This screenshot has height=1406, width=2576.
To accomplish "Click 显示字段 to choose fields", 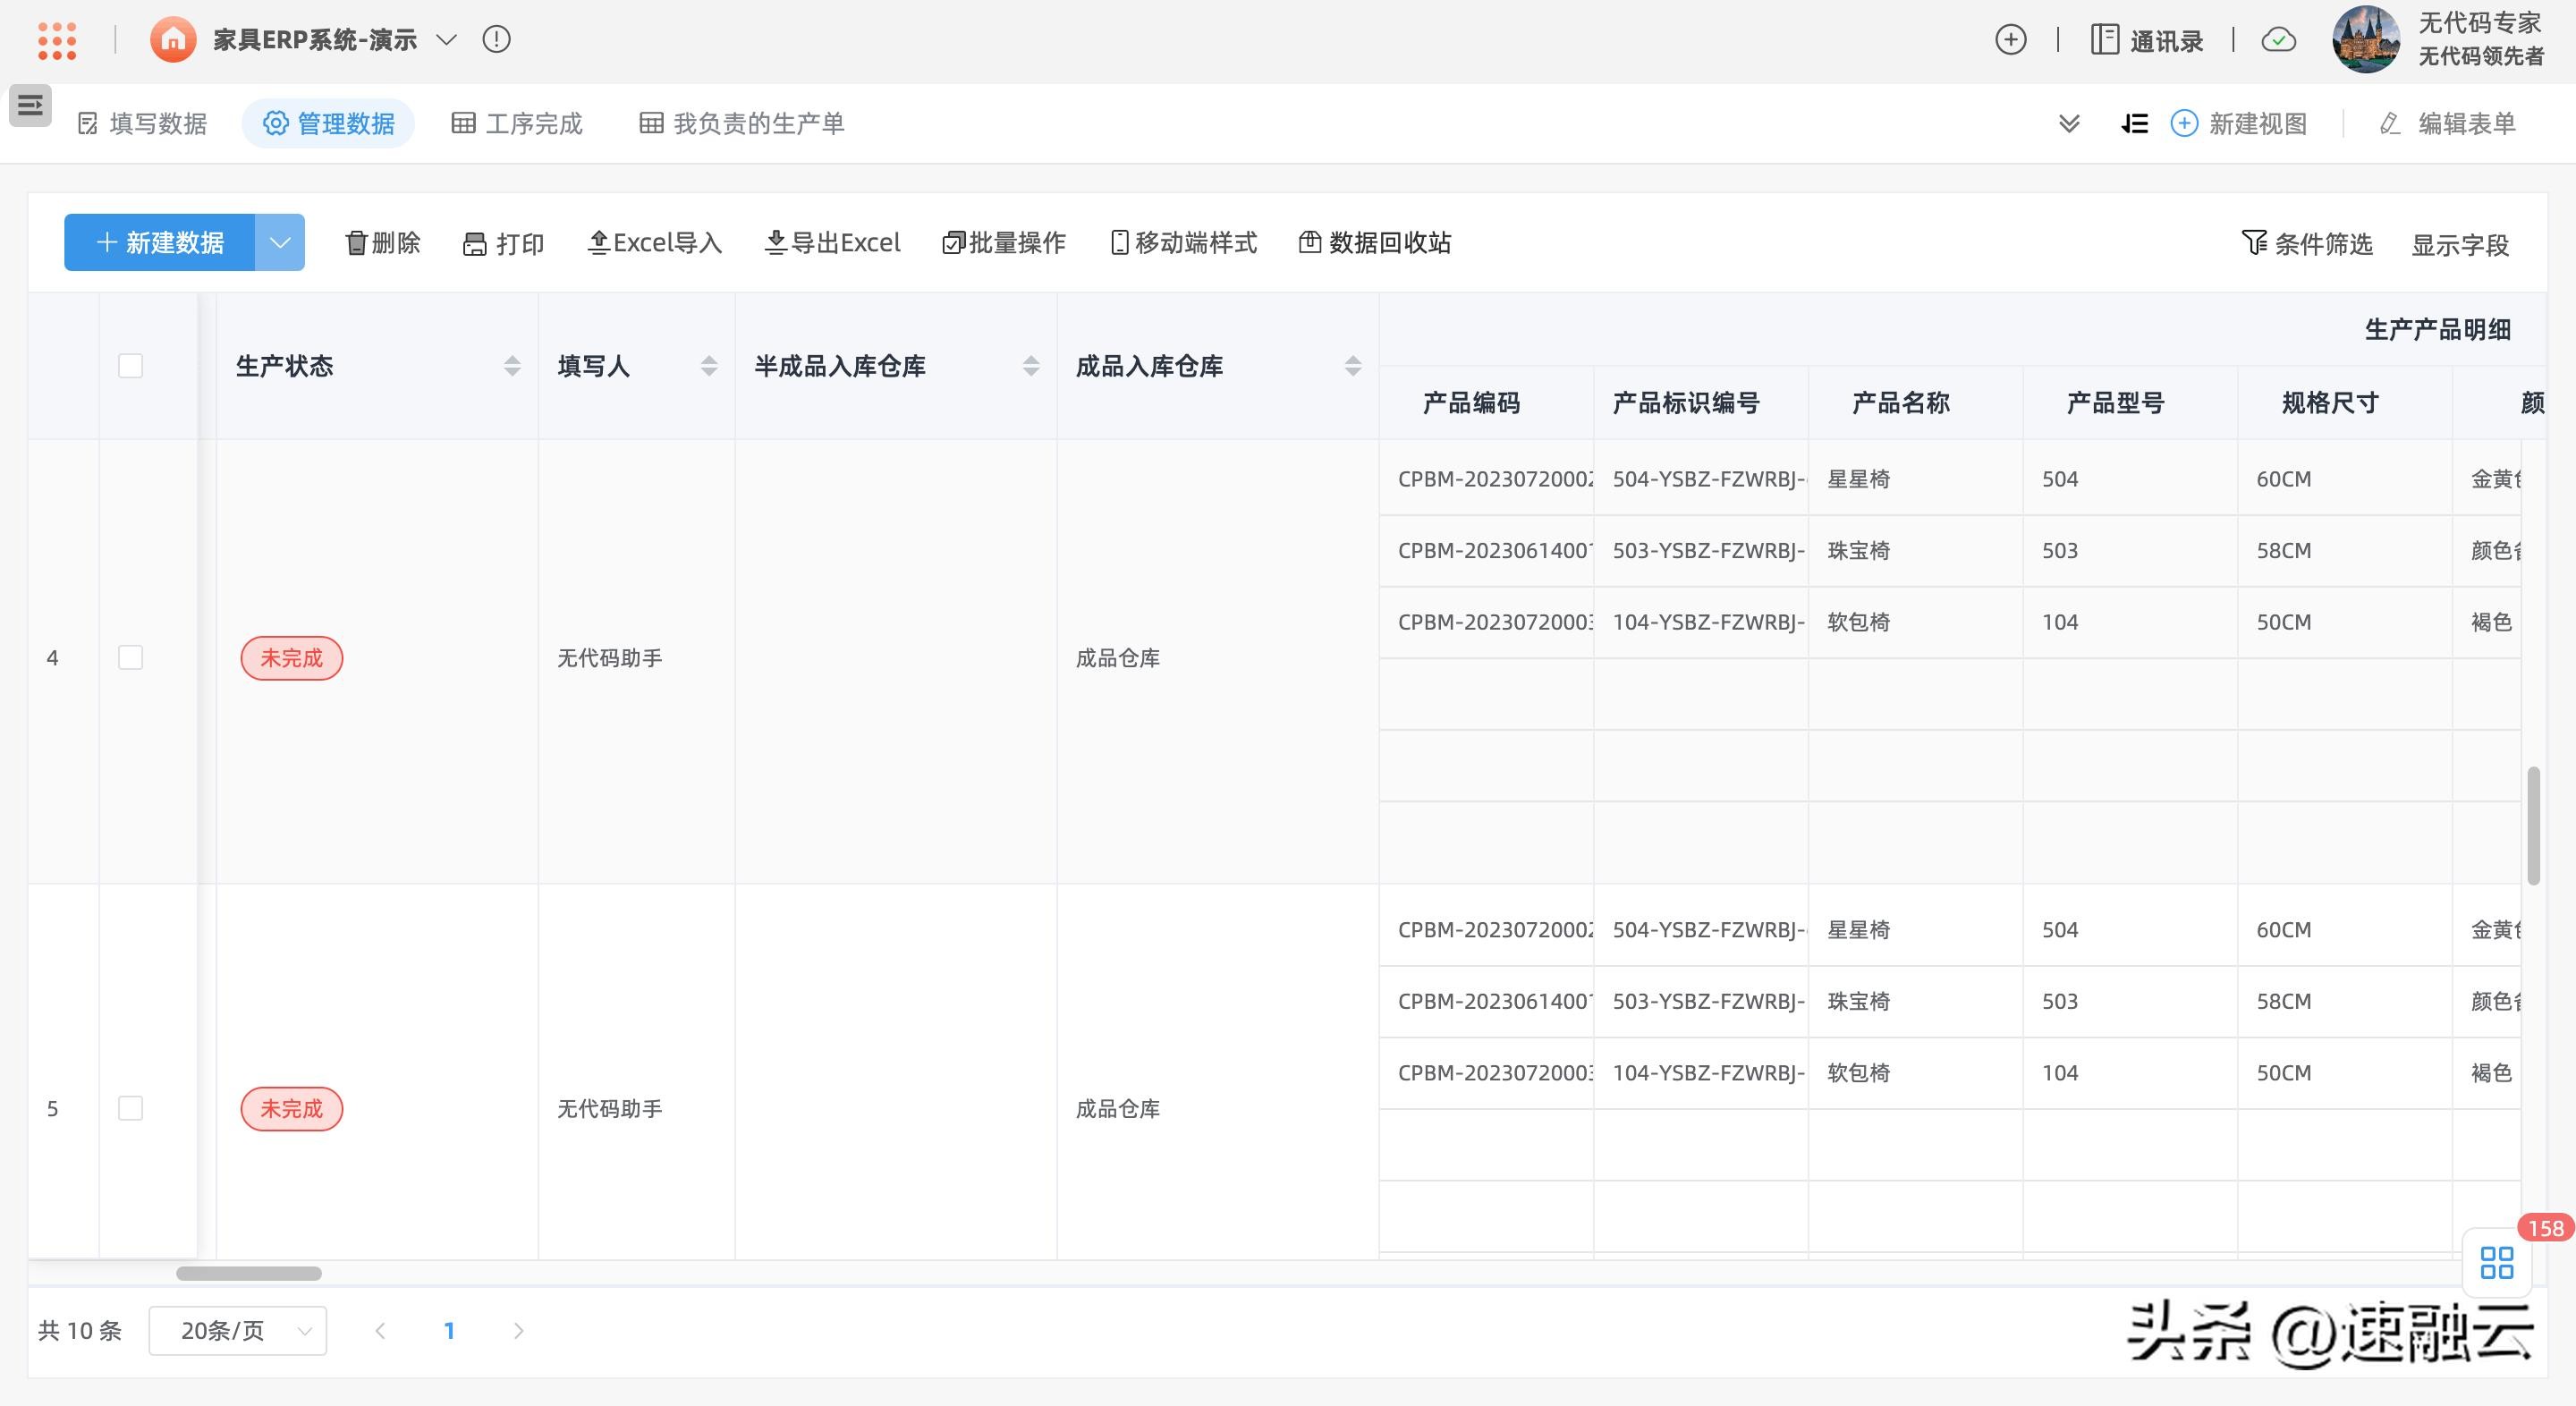I will pyautogui.click(x=2460, y=245).
